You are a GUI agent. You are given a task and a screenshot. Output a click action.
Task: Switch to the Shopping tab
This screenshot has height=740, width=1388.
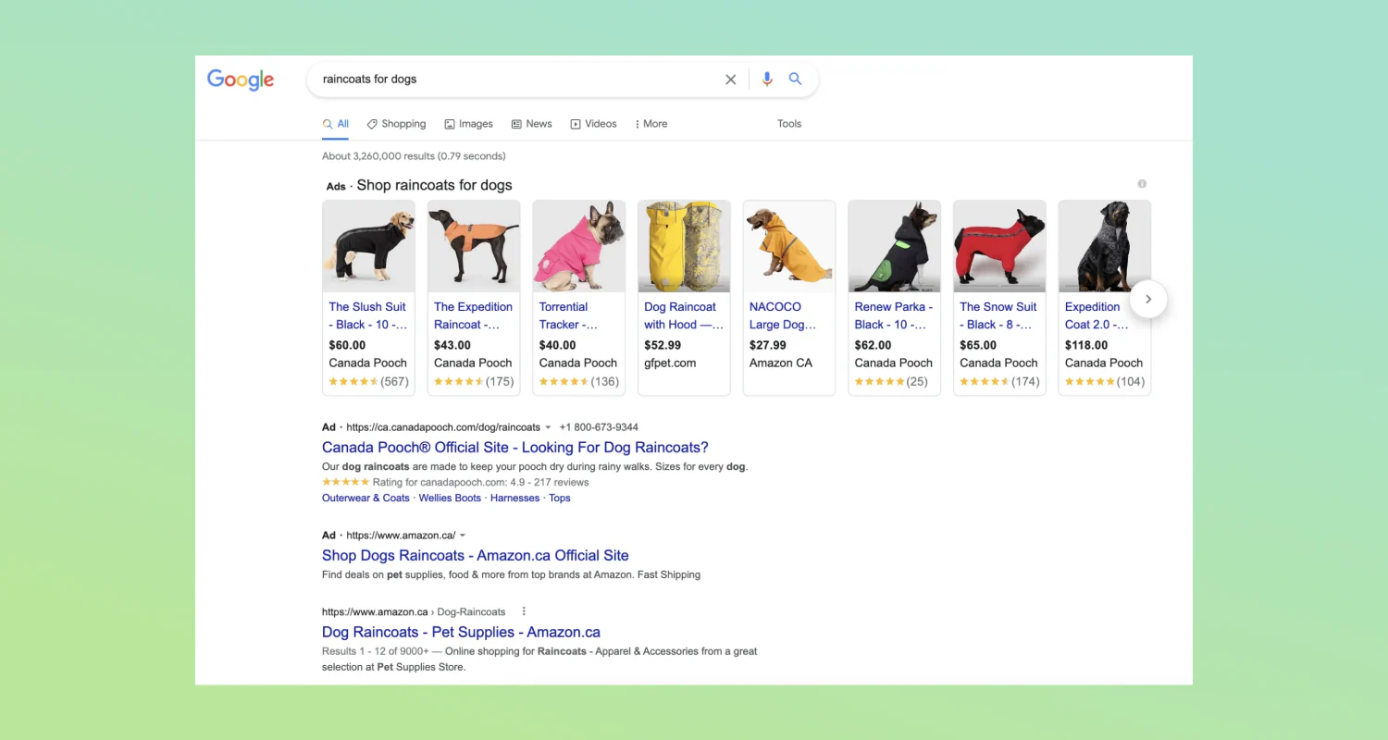click(403, 123)
